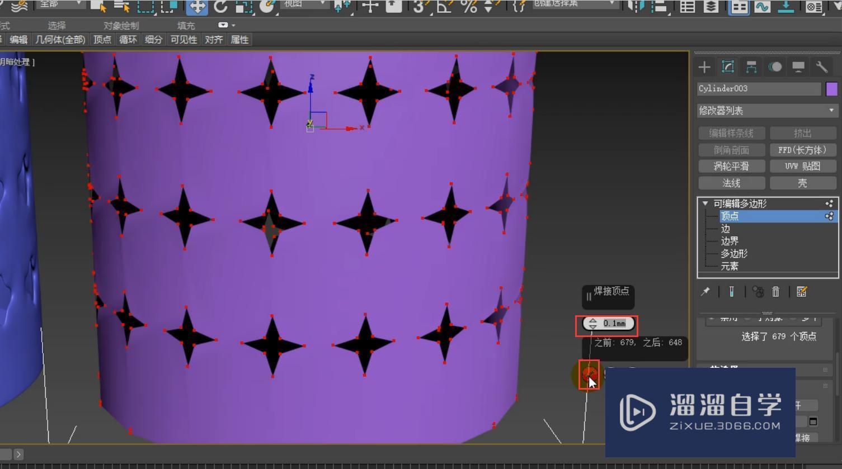Open the Hierarchy command panel tab
Viewport: 842px width, 469px height.
pyautogui.click(x=751, y=67)
